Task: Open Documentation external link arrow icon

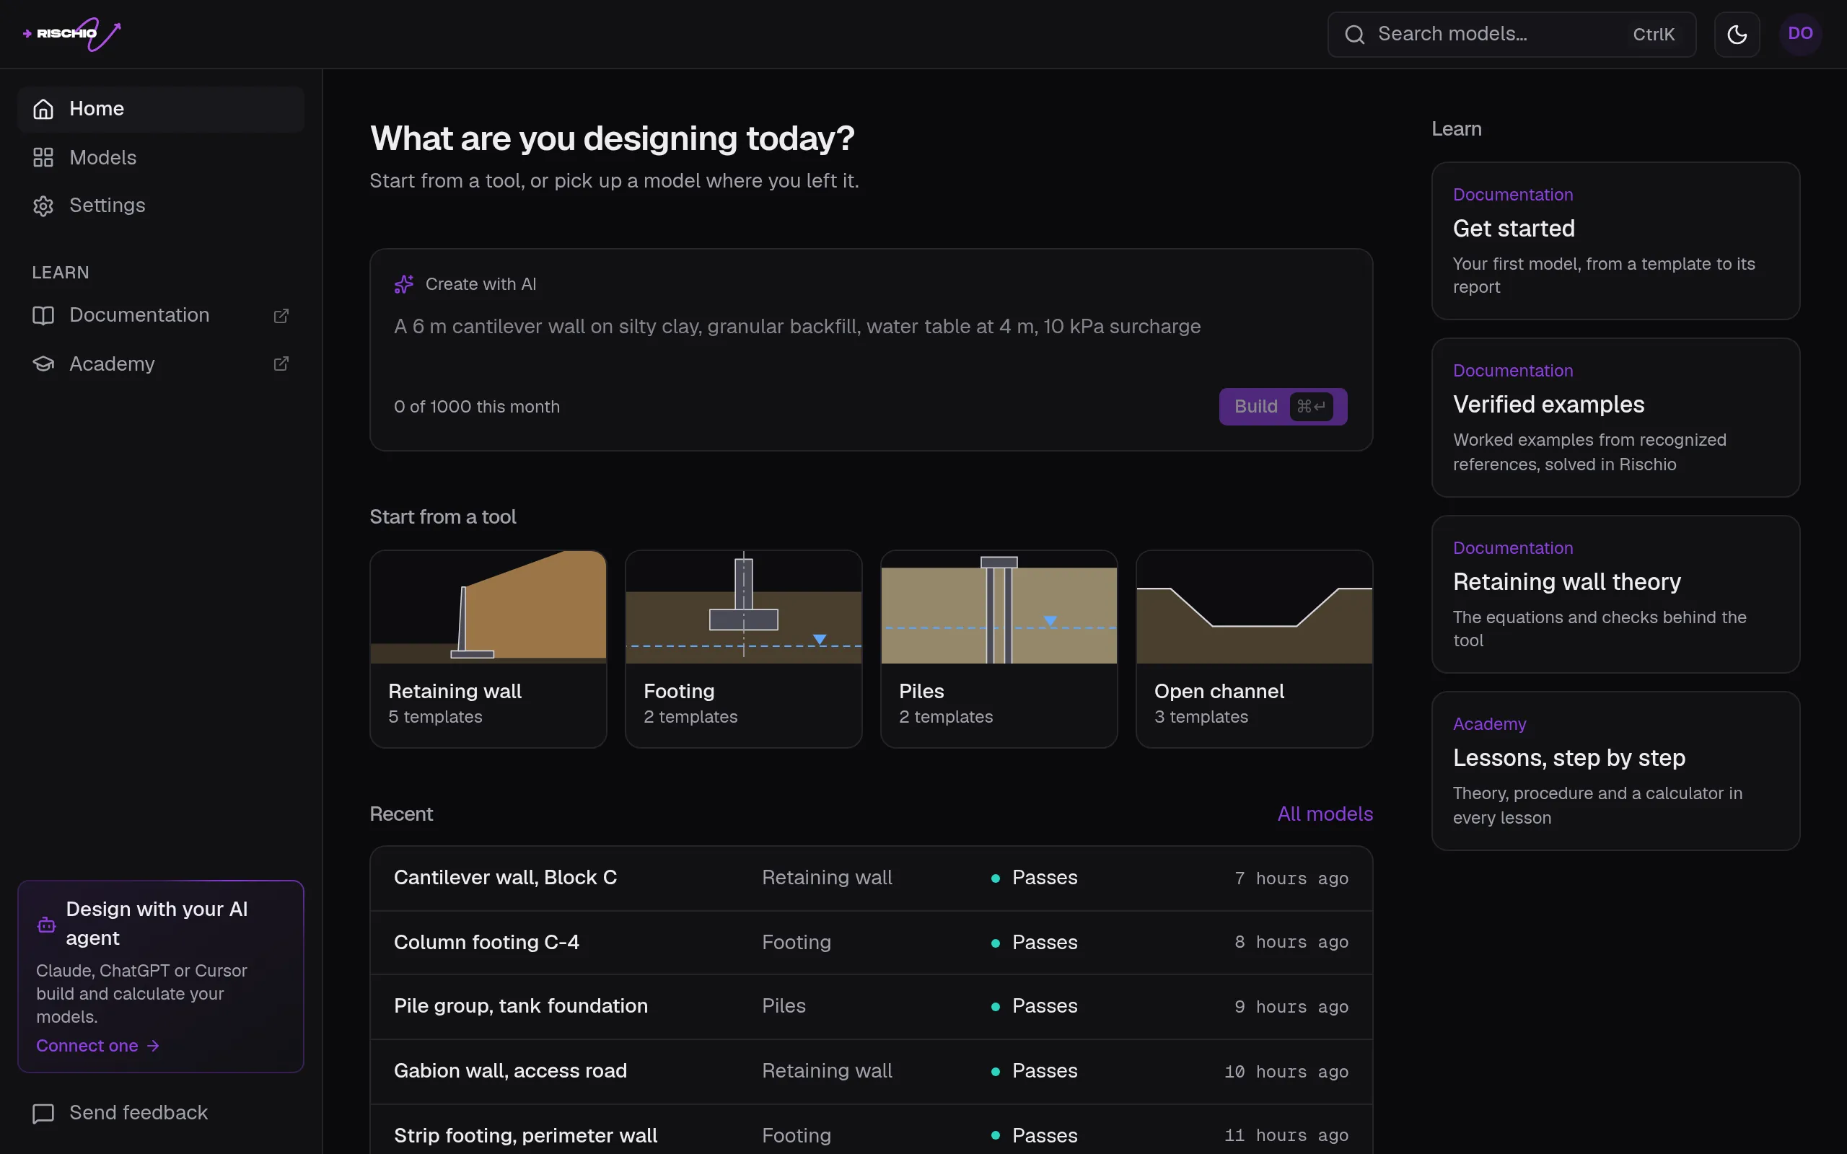Action: (281, 315)
